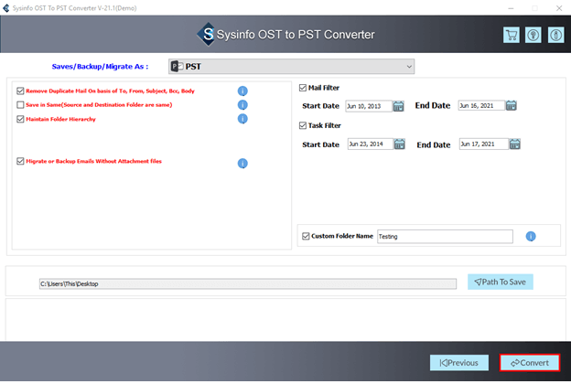Enable Save in Same folder checkbox
Viewport: 571px width, 384px height.
click(20, 105)
